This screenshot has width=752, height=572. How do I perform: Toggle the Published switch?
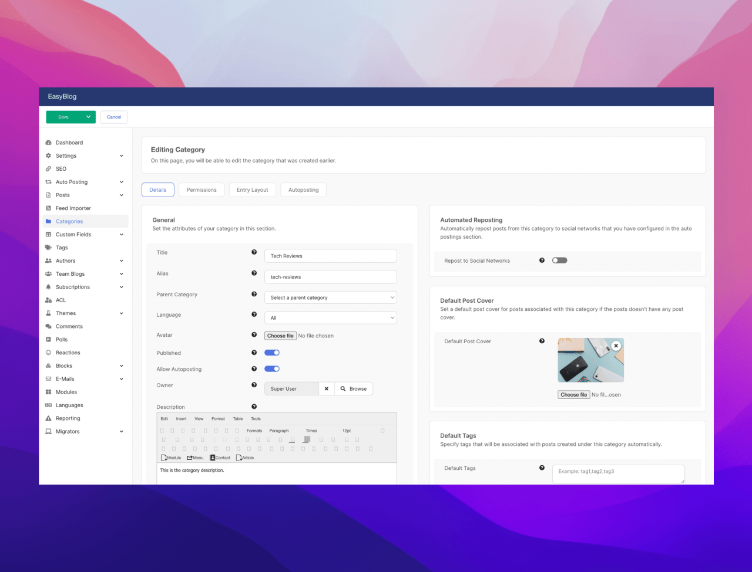[x=272, y=353]
